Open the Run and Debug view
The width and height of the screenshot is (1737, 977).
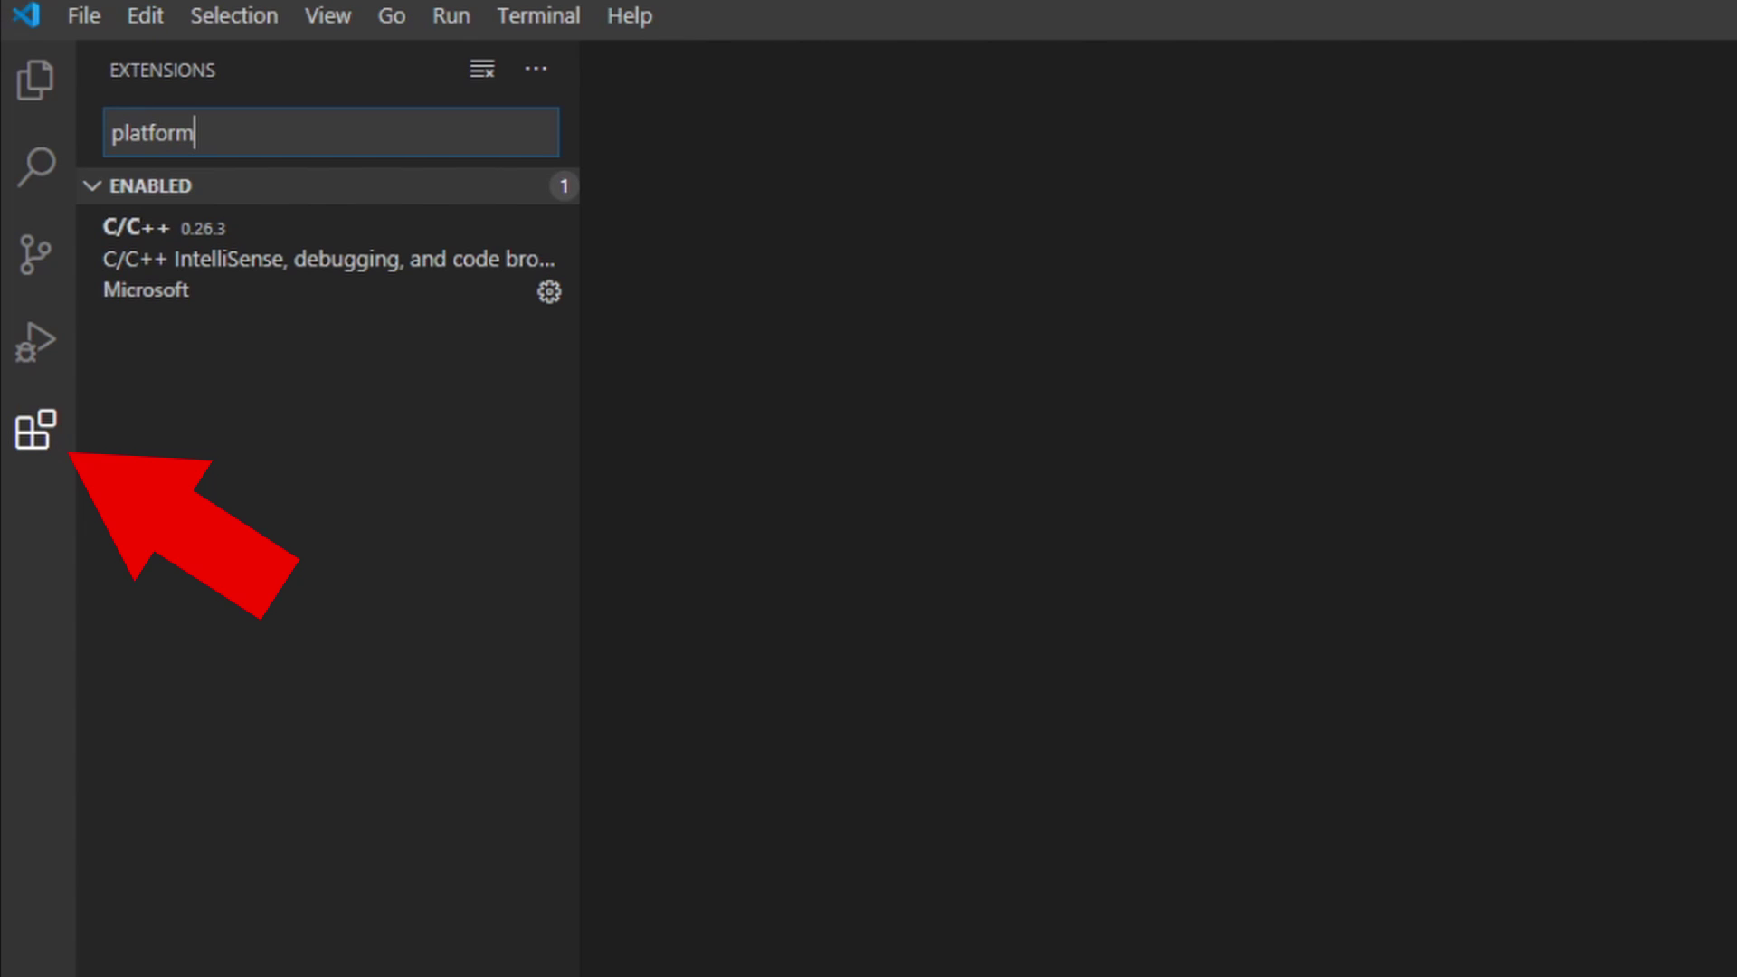coord(35,342)
